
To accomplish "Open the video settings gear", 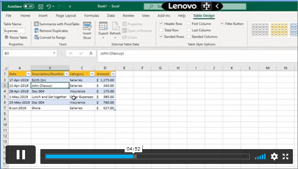I will pos(274,156).
